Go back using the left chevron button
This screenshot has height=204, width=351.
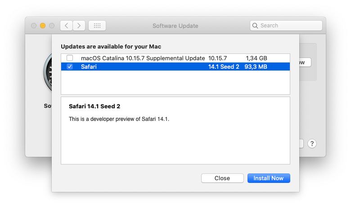pos(66,26)
